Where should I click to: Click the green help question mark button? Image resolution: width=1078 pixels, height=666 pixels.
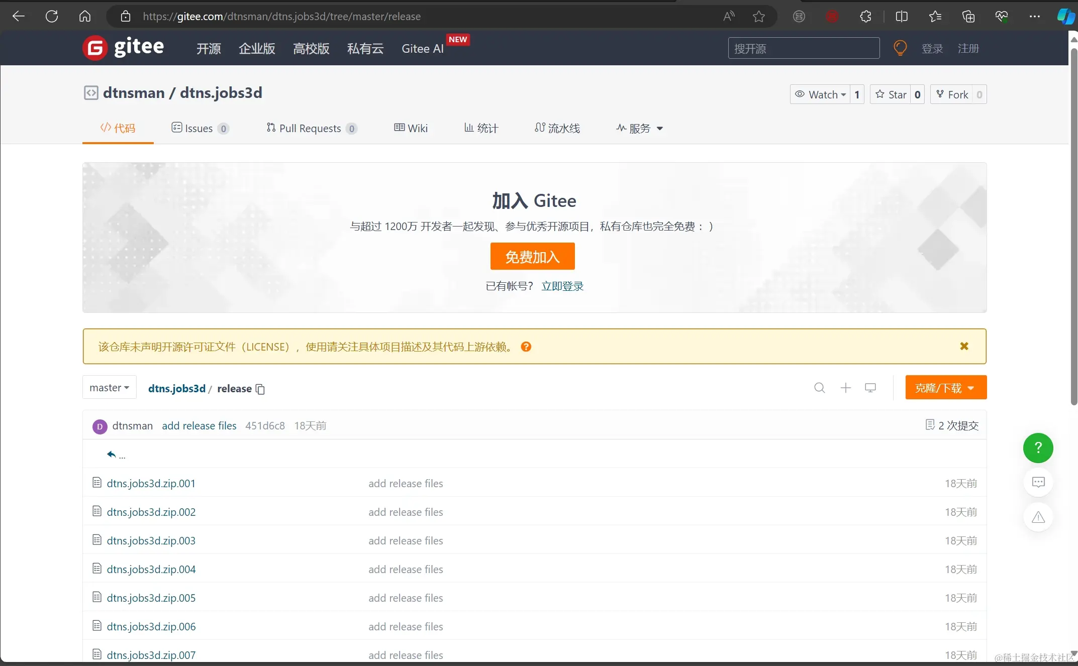[1038, 448]
